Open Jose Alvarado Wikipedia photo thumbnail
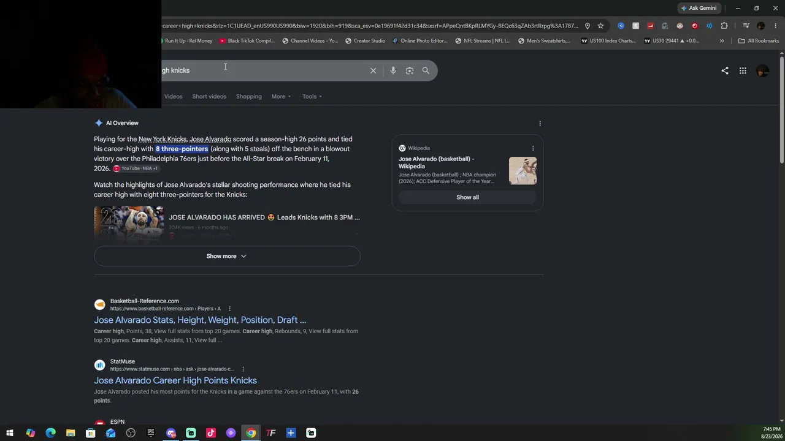The width and height of the screenshot is (785, 441). [523, 170]
